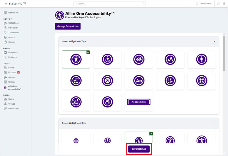This screenshot has height=156, width=228.
Task: Select the Accessibility text label widget icon
Action: click(139, 102)
